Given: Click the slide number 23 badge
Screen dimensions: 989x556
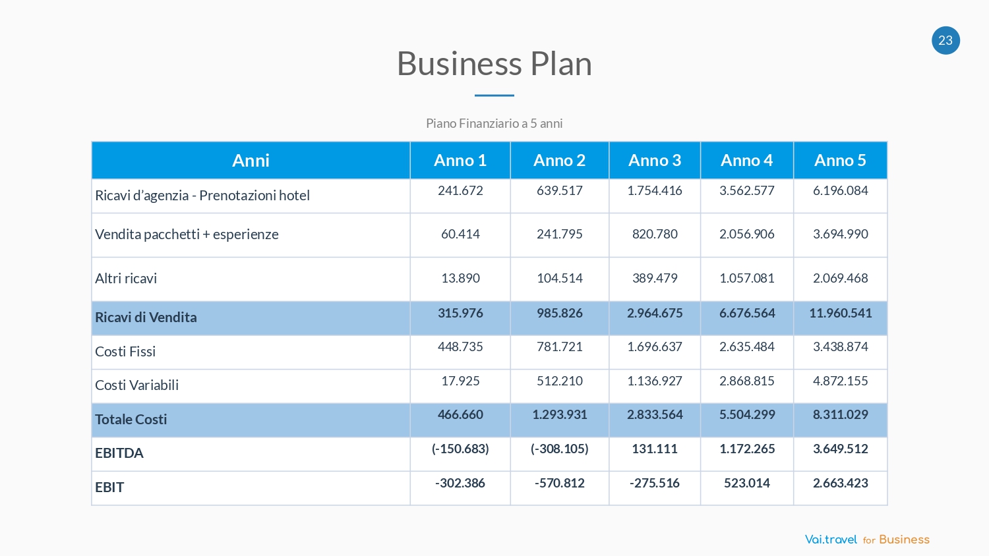Looking at the screenshot, I should pyautogui.click(x=945, y=40).
